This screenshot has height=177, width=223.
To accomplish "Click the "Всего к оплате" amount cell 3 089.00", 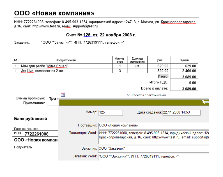I will point(184,89).
